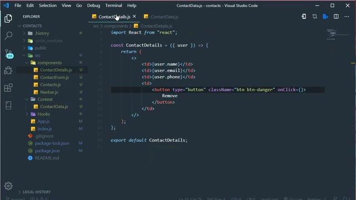Click the compare changes icon in editor toolbar
The image size is (356, 200).
314,17
